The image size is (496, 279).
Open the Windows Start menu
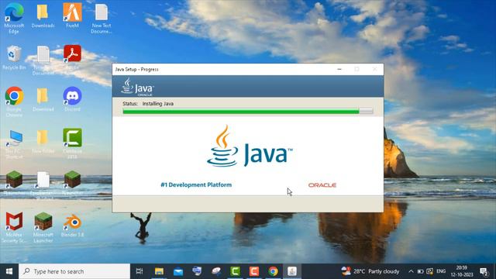coord(9,271)
